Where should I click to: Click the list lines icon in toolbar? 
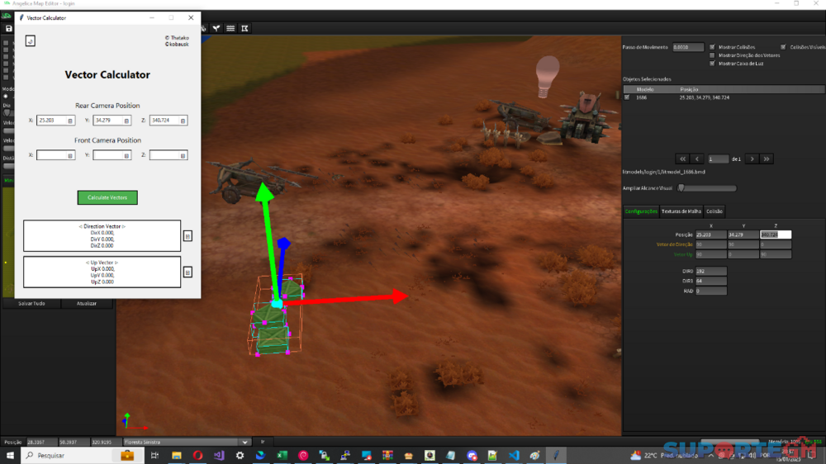coord(230,29)
